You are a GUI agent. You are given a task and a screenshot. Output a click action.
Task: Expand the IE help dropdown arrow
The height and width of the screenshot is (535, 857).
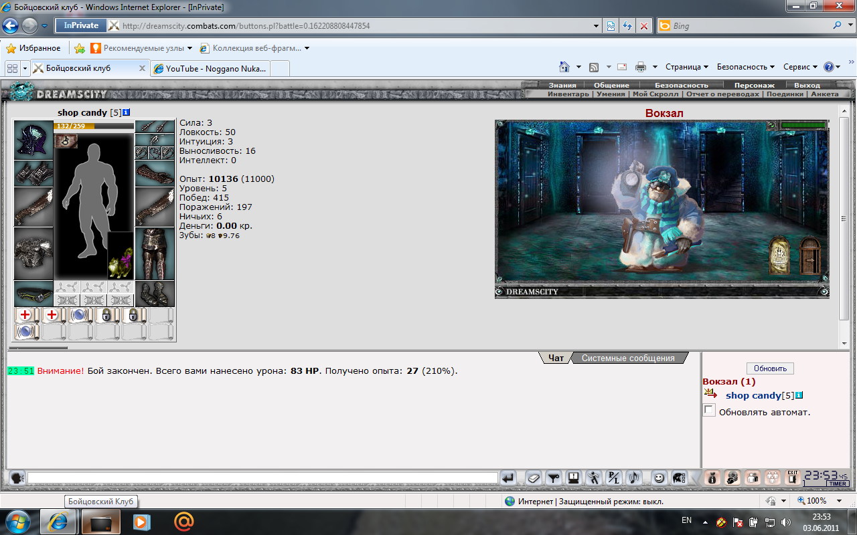[x=838, y=67]
